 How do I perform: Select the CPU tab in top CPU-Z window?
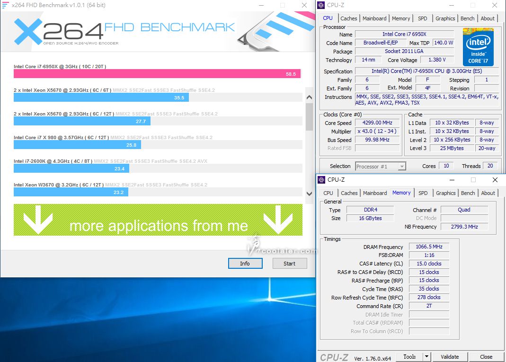[328, 18]
